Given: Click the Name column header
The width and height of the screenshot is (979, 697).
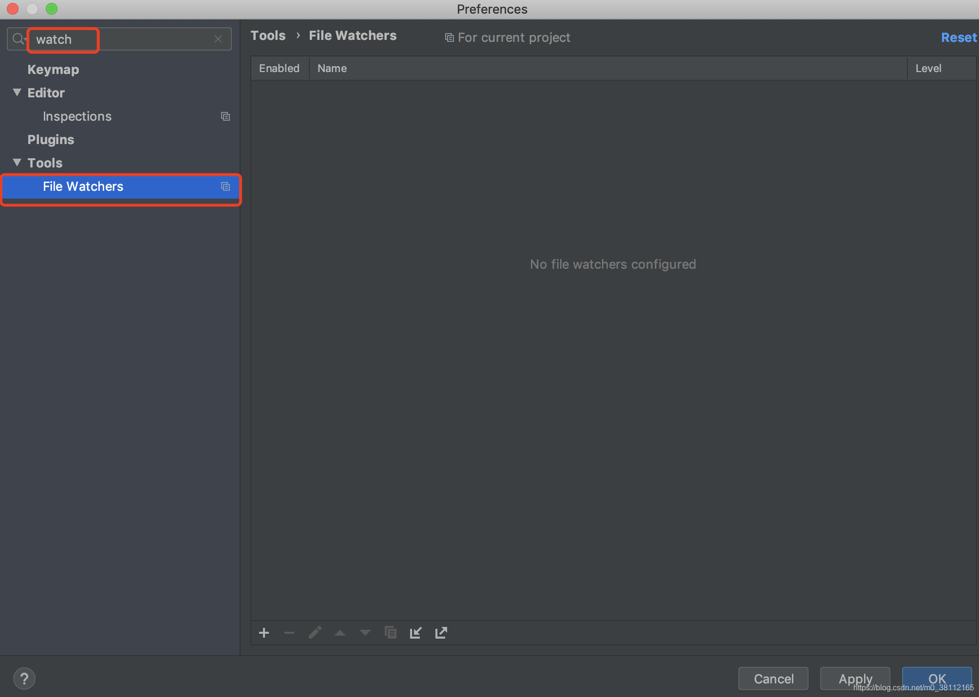Looking at the screenshot, I should click(332, 68).
